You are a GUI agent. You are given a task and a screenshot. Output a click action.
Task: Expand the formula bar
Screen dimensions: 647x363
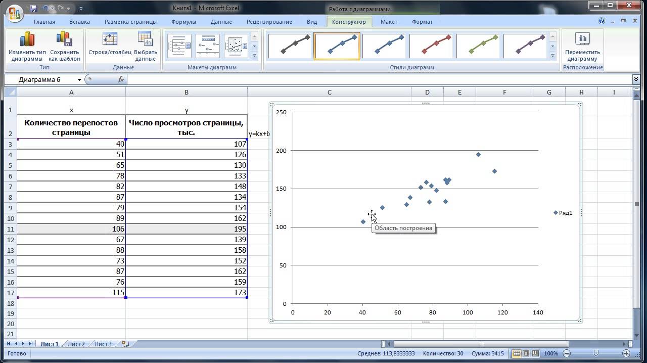636,79
